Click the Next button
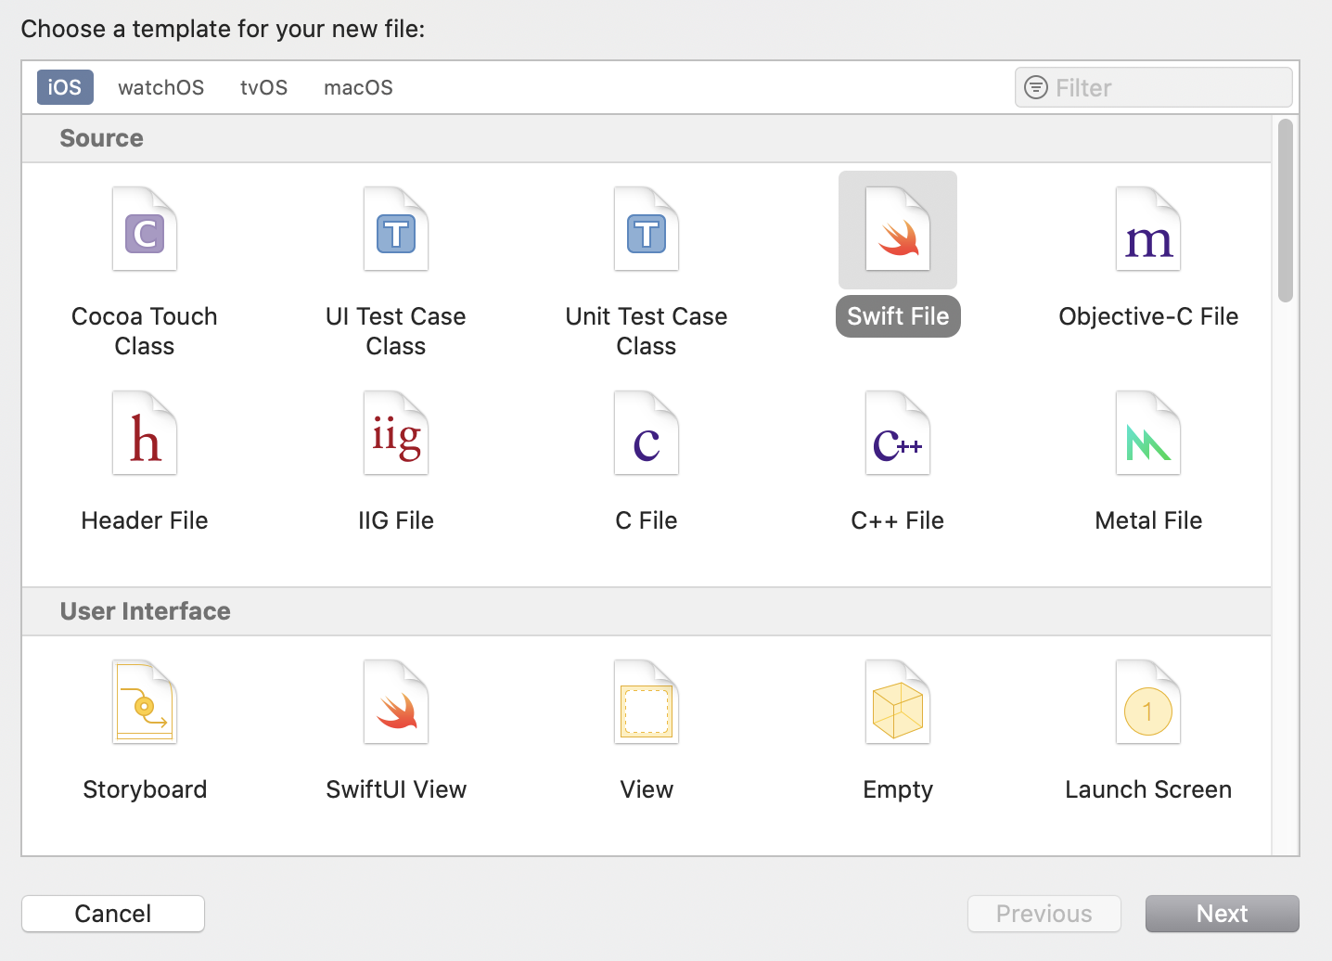This screenshot has width=1332, height=961. (x=1223, y=914)
